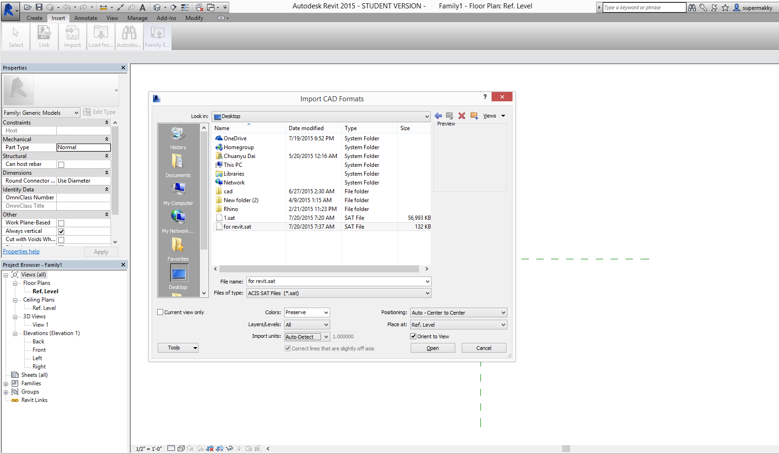Image resolution: width=779 pixels, height=454 pixels.
Task: Click the Close Hidden Windows icon
Action: (199, 7)
